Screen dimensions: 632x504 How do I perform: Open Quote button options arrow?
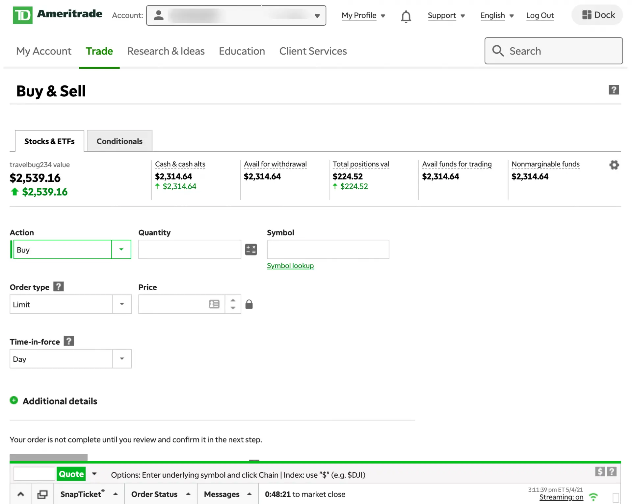click(94, 474)
